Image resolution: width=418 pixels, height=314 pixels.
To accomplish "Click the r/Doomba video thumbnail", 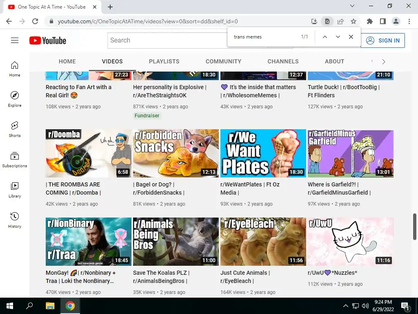I will pos(89,153).
